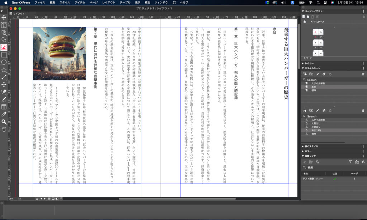Select the Text Linking tool

(x=4, y=32)
